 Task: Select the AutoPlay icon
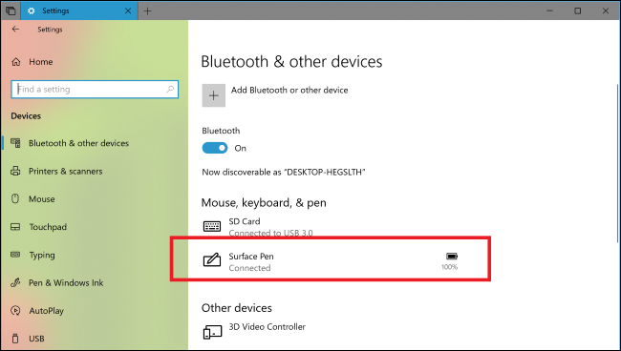(x=15, y=311)
